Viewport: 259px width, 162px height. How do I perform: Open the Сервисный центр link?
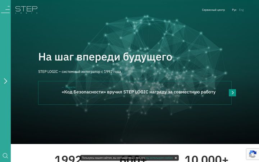click(x=213, y=10)
